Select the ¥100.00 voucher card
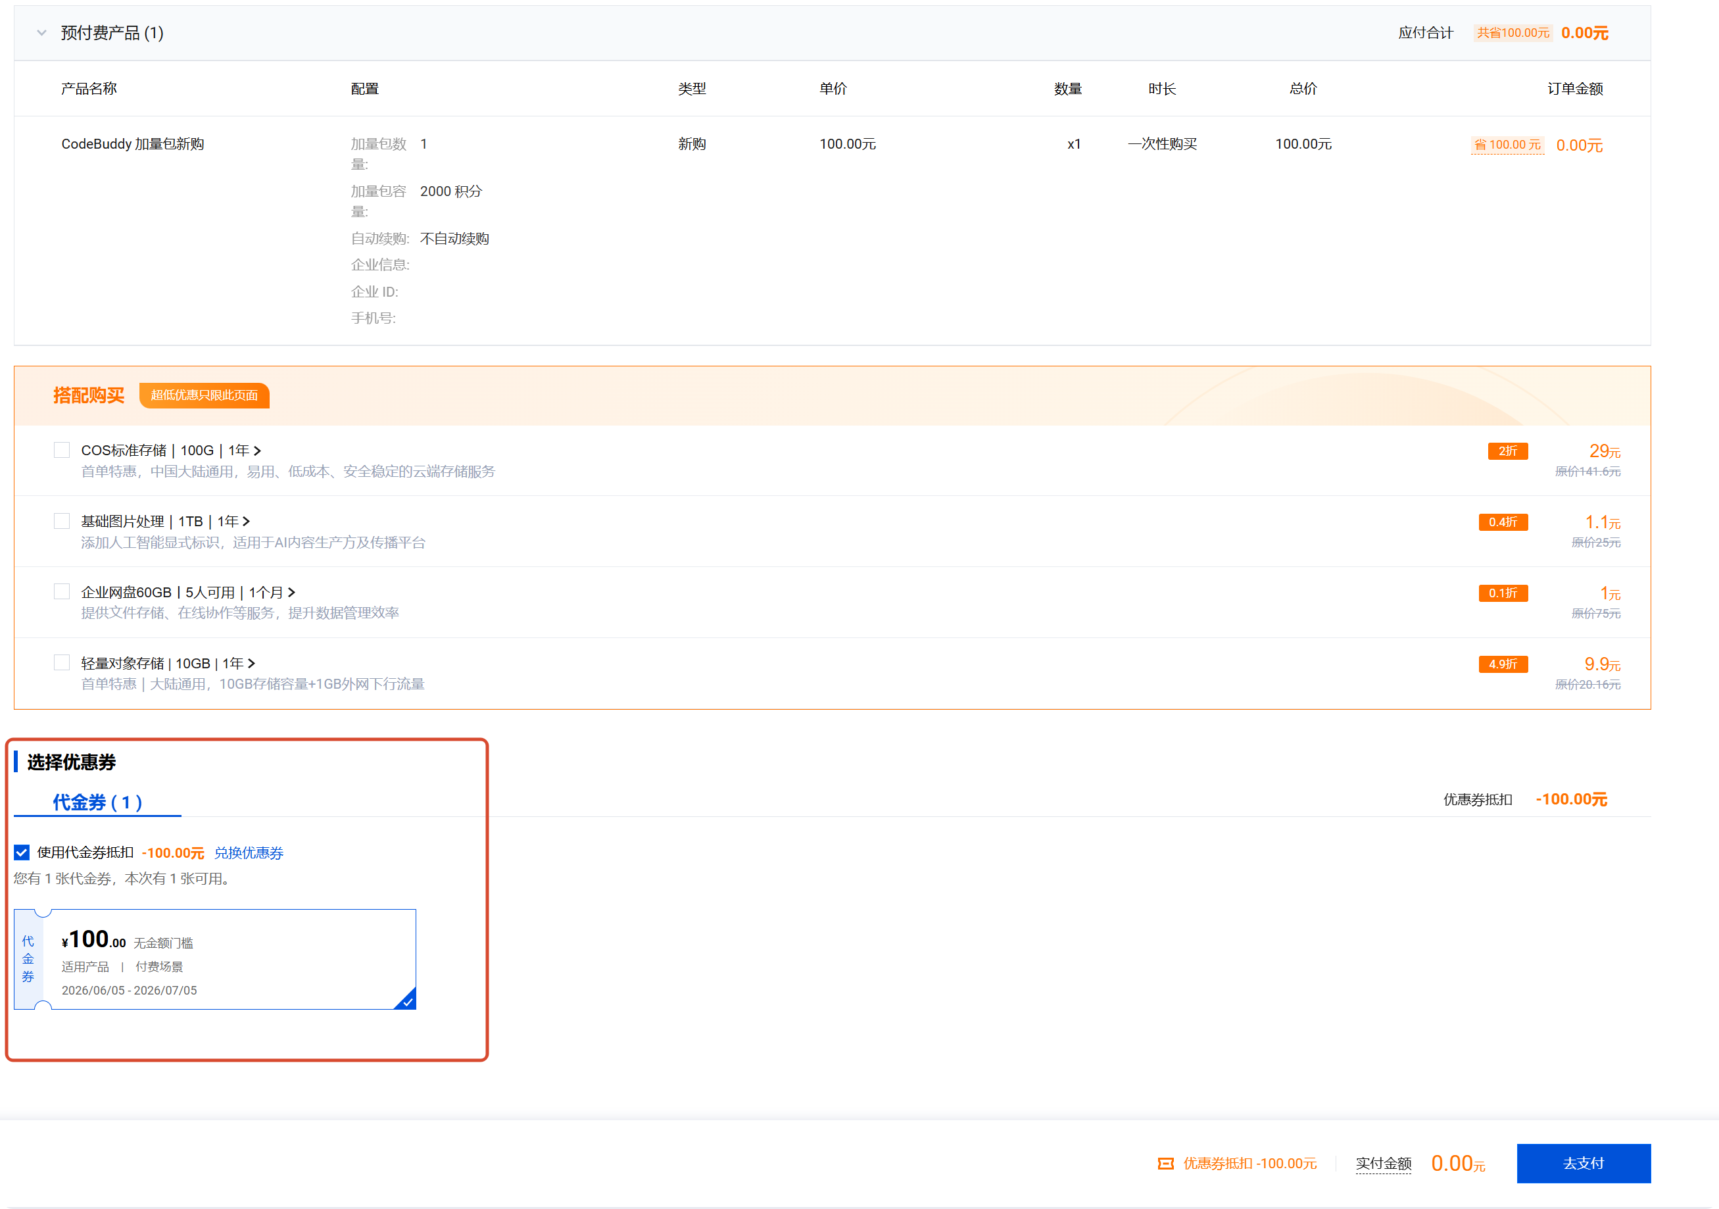 point(215,960)
